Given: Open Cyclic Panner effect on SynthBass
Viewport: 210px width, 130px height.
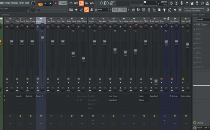Looking at the screenshot, I should pyautogui.click(x=113, y=96).
